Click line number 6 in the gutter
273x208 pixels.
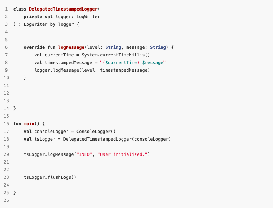pyautogui.click(x=7, y=47)
